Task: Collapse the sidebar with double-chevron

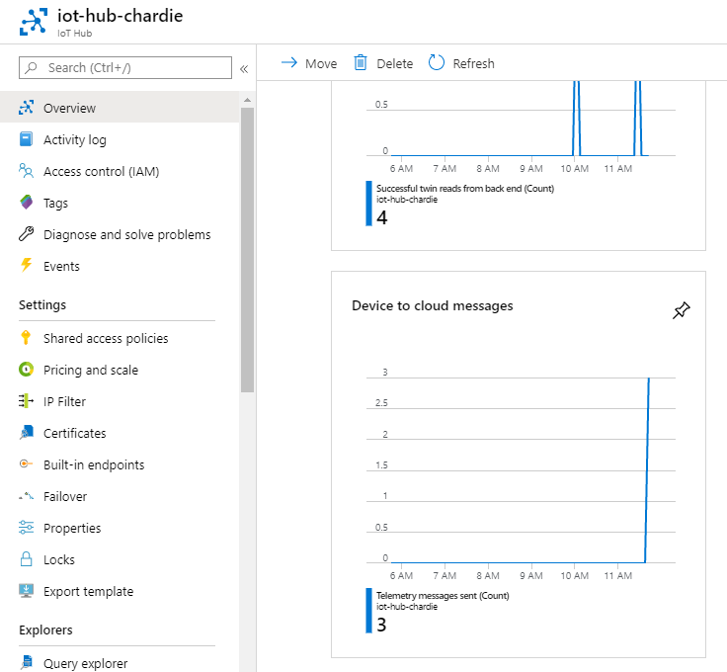Action: [x=244, y=69]
